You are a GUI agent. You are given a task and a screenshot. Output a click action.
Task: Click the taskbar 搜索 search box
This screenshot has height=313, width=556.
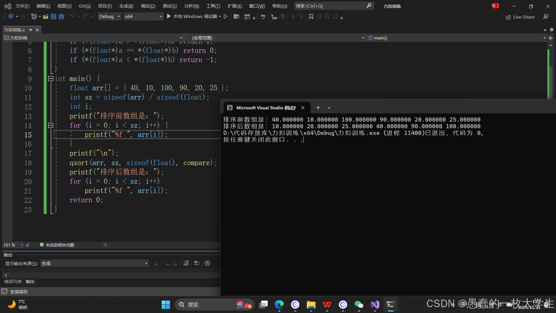point(214,305)
